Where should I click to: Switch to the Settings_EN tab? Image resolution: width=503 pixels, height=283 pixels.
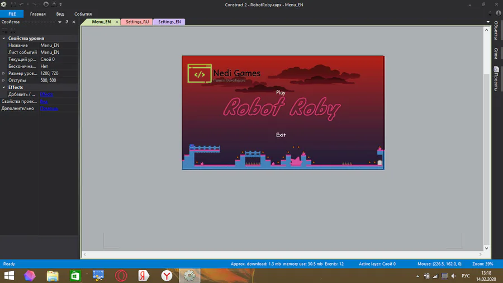(169, 22)
